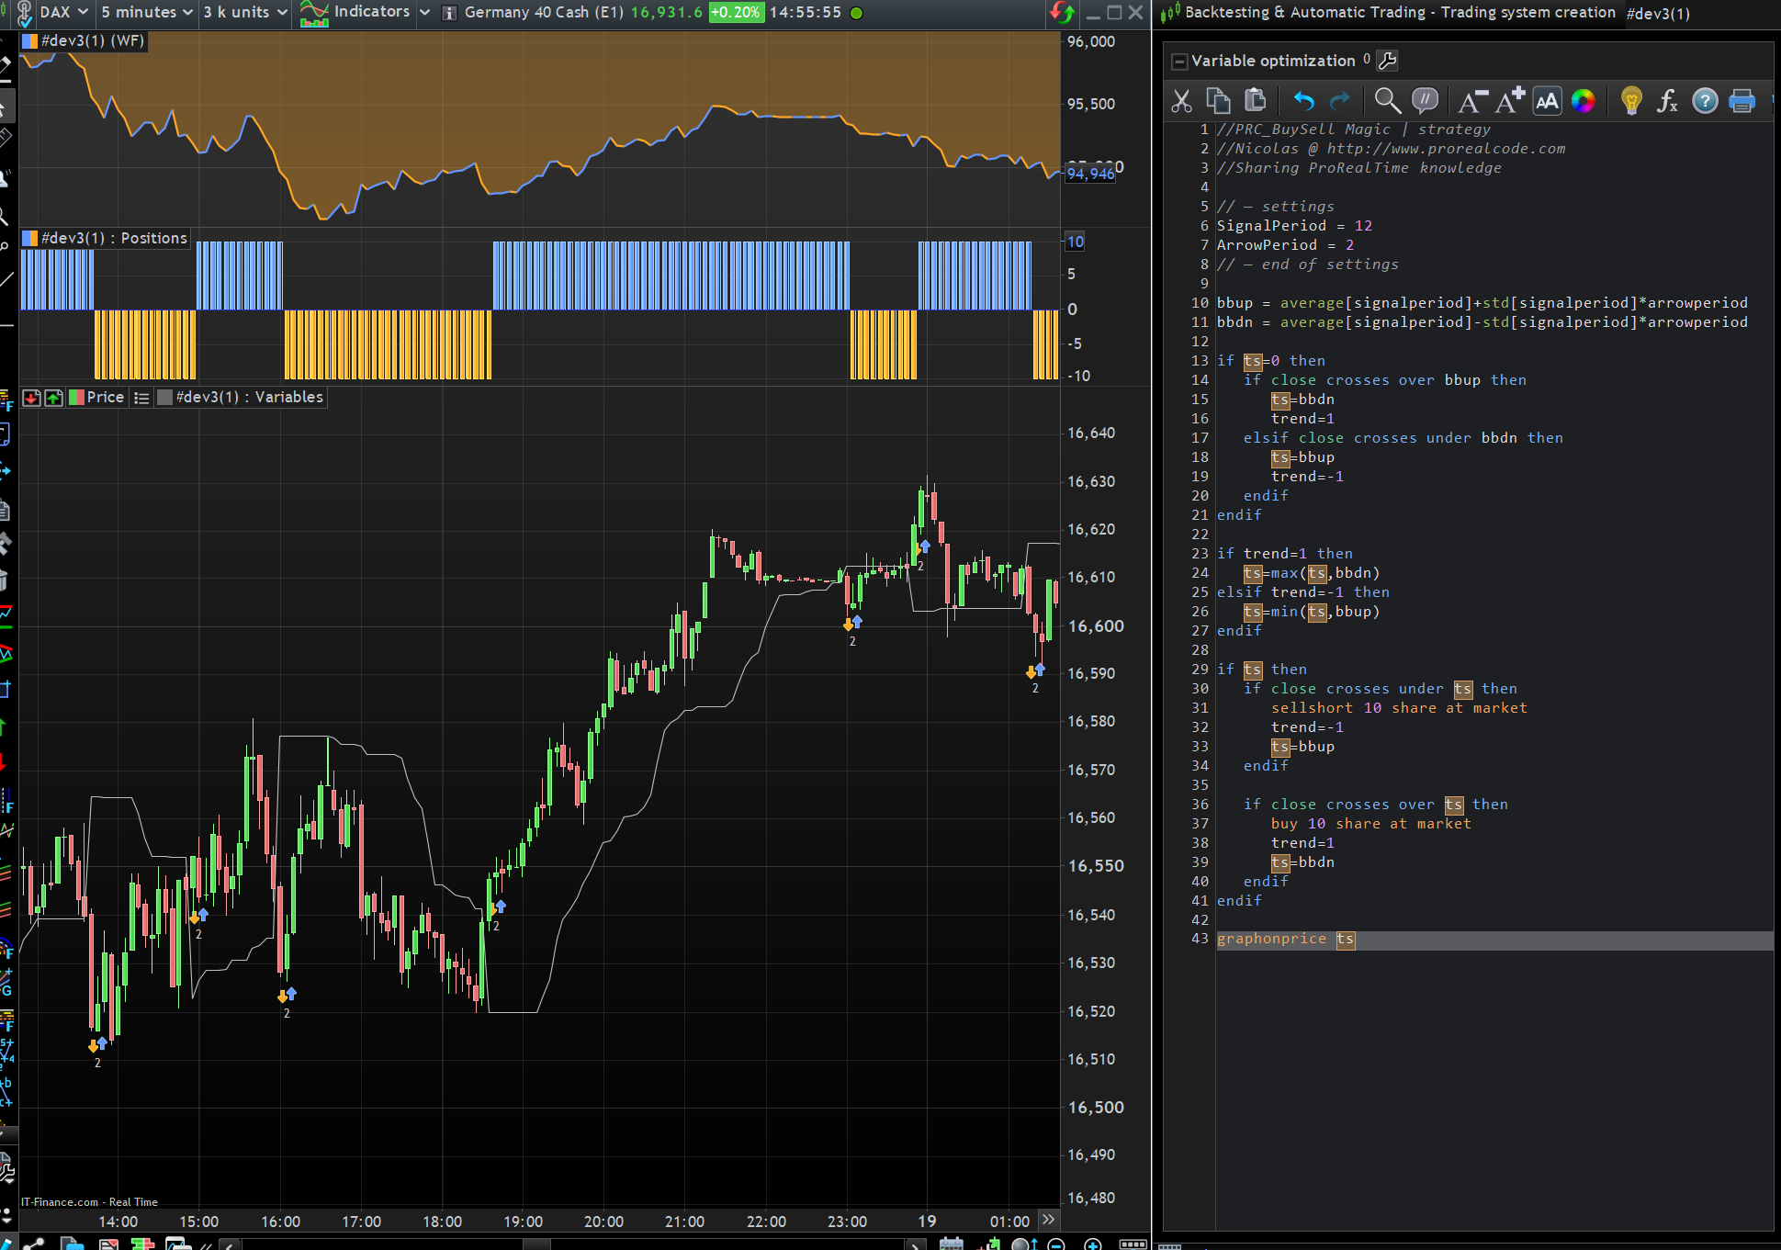Click the graphonprice line in the code editor

pos(1272,939)
